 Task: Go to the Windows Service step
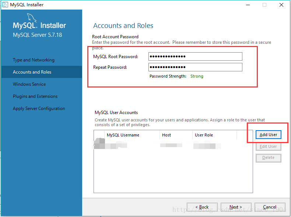[29, 84]
